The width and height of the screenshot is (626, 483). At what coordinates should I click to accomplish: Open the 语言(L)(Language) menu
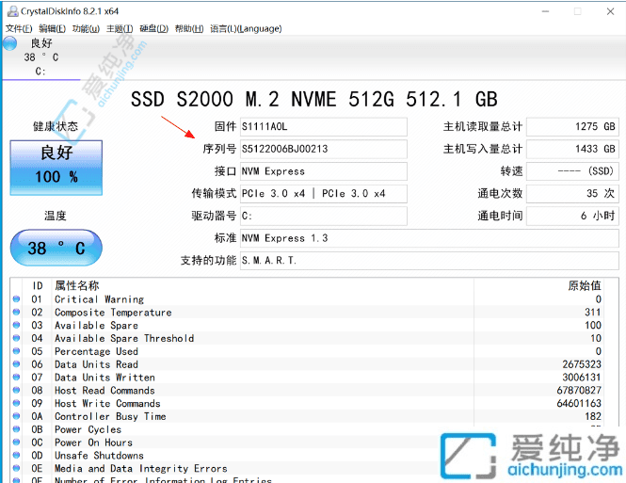tap(246, 29)
